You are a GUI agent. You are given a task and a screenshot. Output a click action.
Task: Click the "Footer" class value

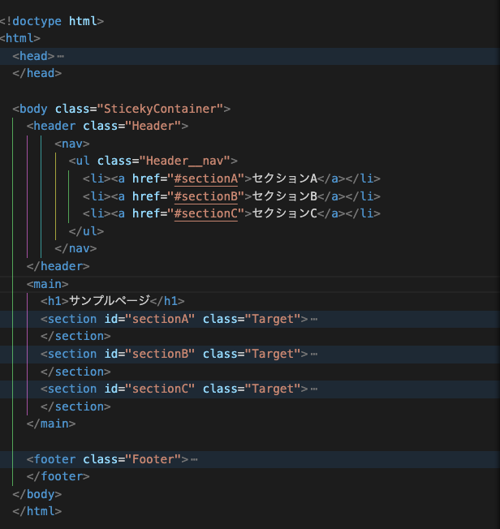153,459
